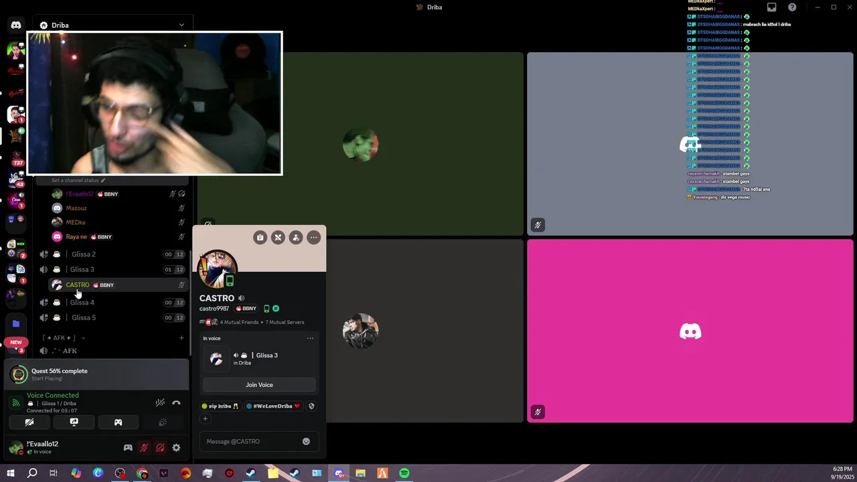Add a channel to AFK category

181,337
